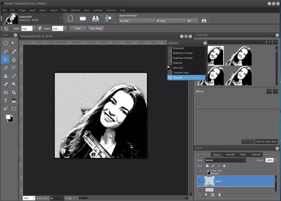The height and width of the screenshot is (201, 281).
Task: Switch to the Channels tab
Action: click(230, 154)
